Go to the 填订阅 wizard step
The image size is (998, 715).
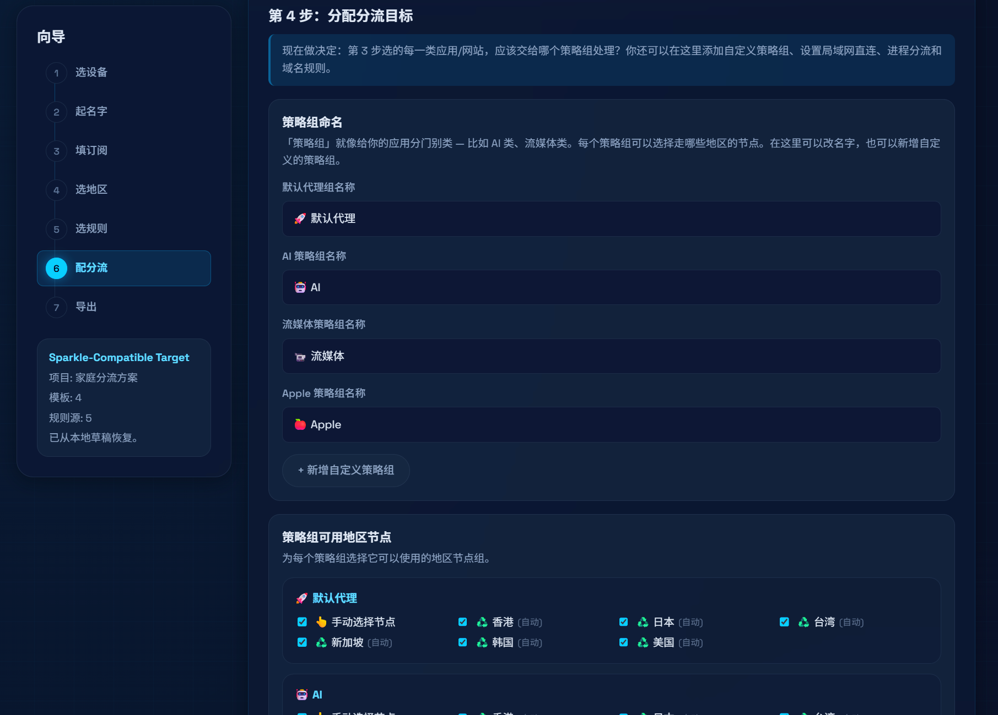(x=91, y=151)
